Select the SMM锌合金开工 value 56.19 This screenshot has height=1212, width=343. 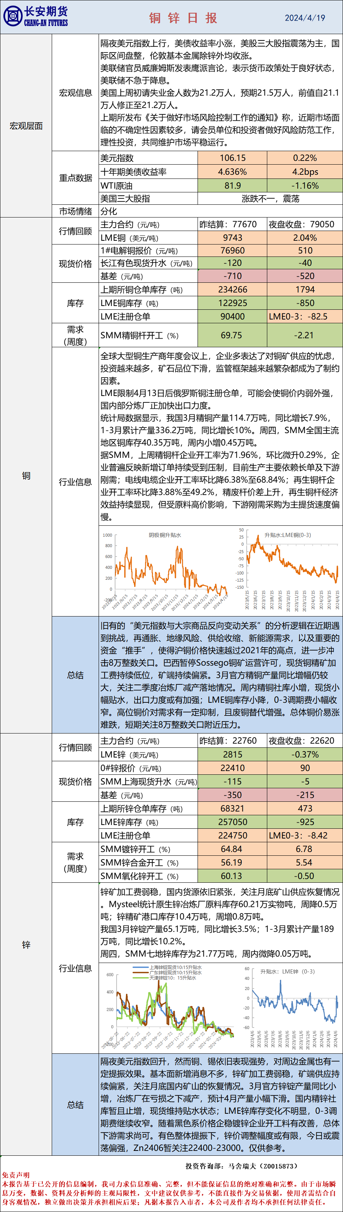click(232, 863)
